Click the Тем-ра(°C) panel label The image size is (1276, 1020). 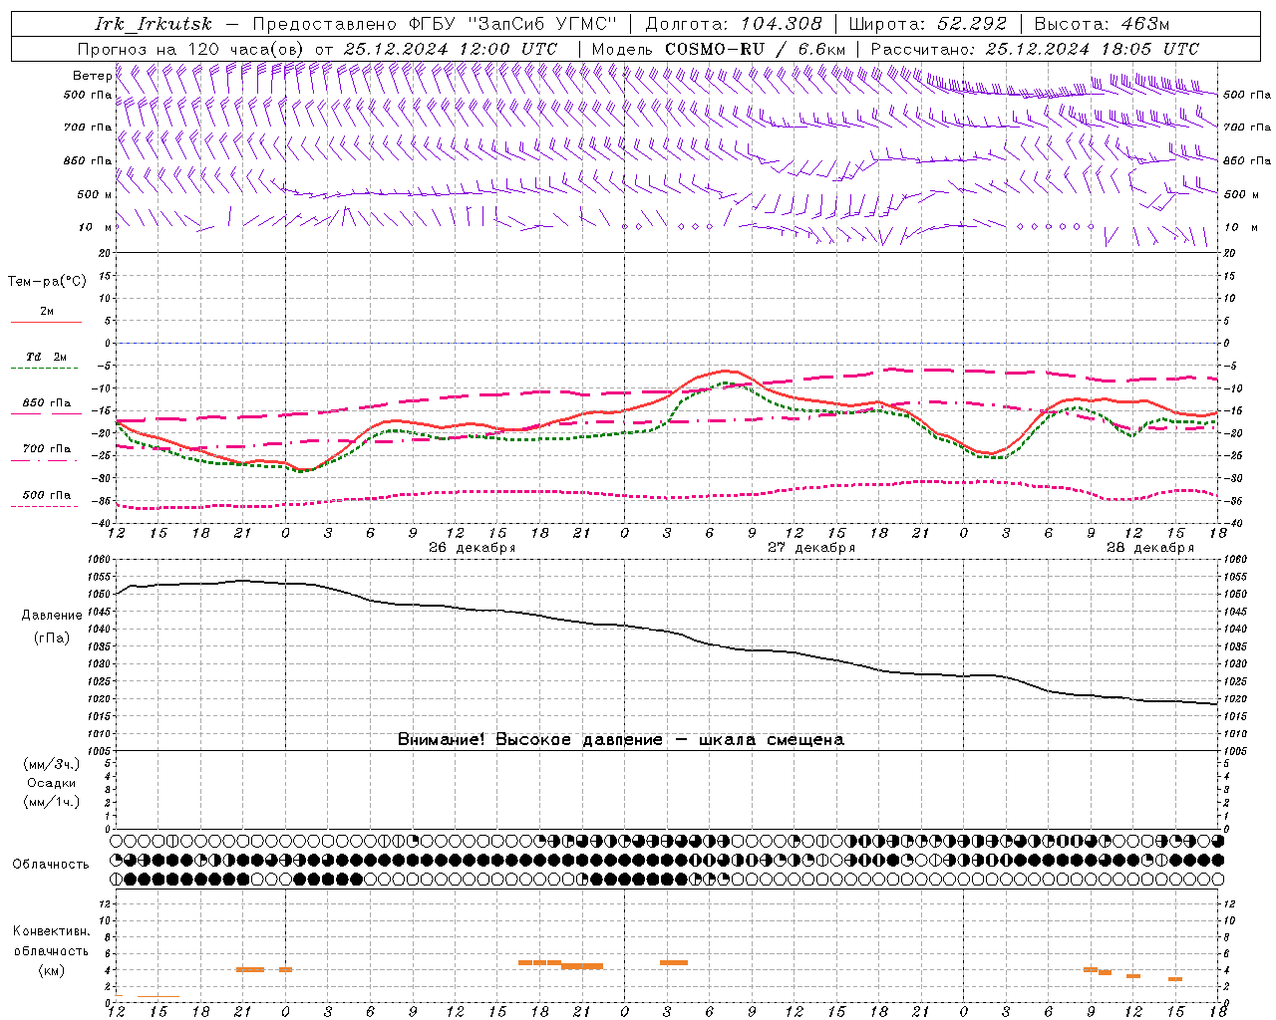tap(47, 282)
